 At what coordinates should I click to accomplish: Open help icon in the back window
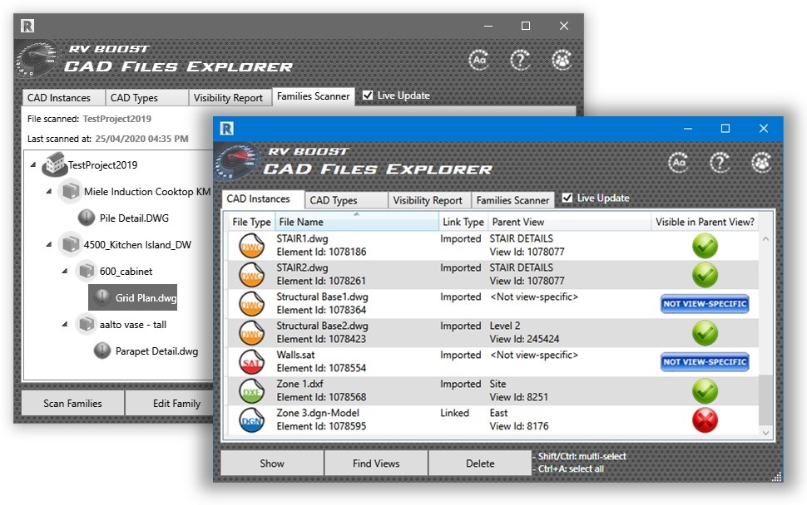coord(520,60)
